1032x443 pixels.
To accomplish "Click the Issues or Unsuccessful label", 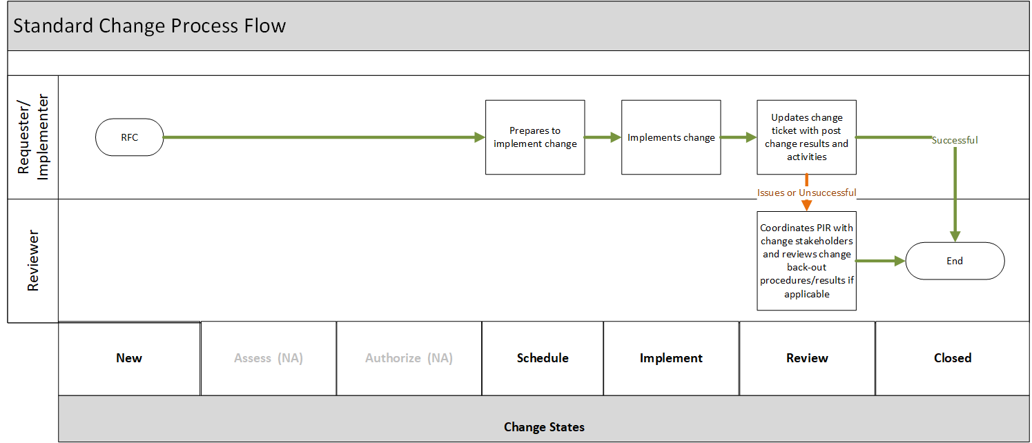I will 806,193.
